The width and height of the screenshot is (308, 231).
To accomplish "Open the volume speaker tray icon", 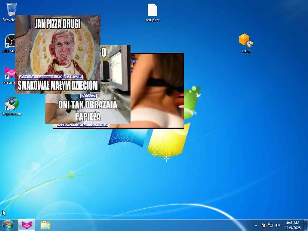I will tap(277, 225).
